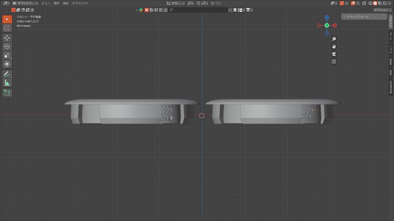Switch perspective/orthographic grid icon

pos(334,62)
